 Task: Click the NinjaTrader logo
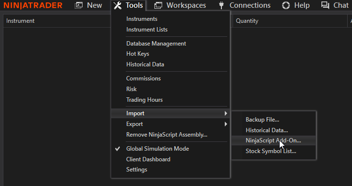tap(33, 5)
